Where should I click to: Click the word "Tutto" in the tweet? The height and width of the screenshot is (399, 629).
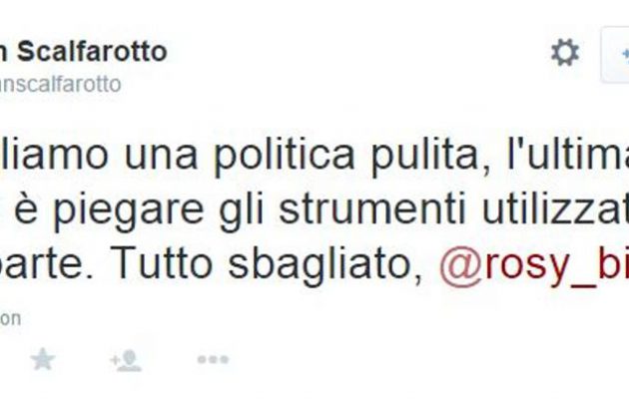pyautogui.click(x=162, y=264)
